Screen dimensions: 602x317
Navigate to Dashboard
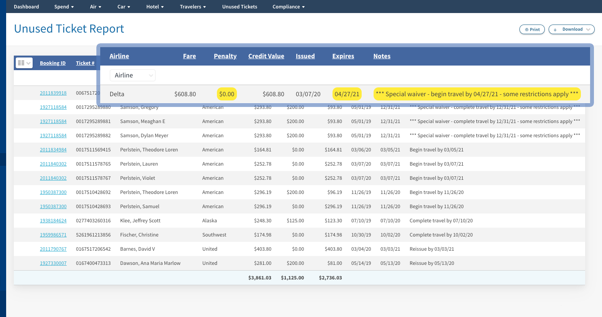coord(26,7)
